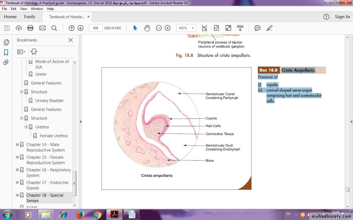Viewport: 353px width, 220px height.
Task: Select the Hand pan tool
Action: coord(147,28)
